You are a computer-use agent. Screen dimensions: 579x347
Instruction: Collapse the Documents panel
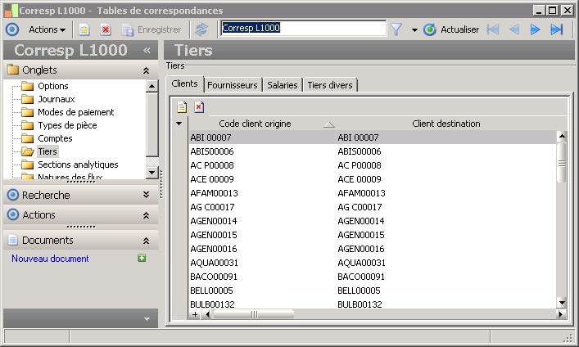click(x=146, y=241)
